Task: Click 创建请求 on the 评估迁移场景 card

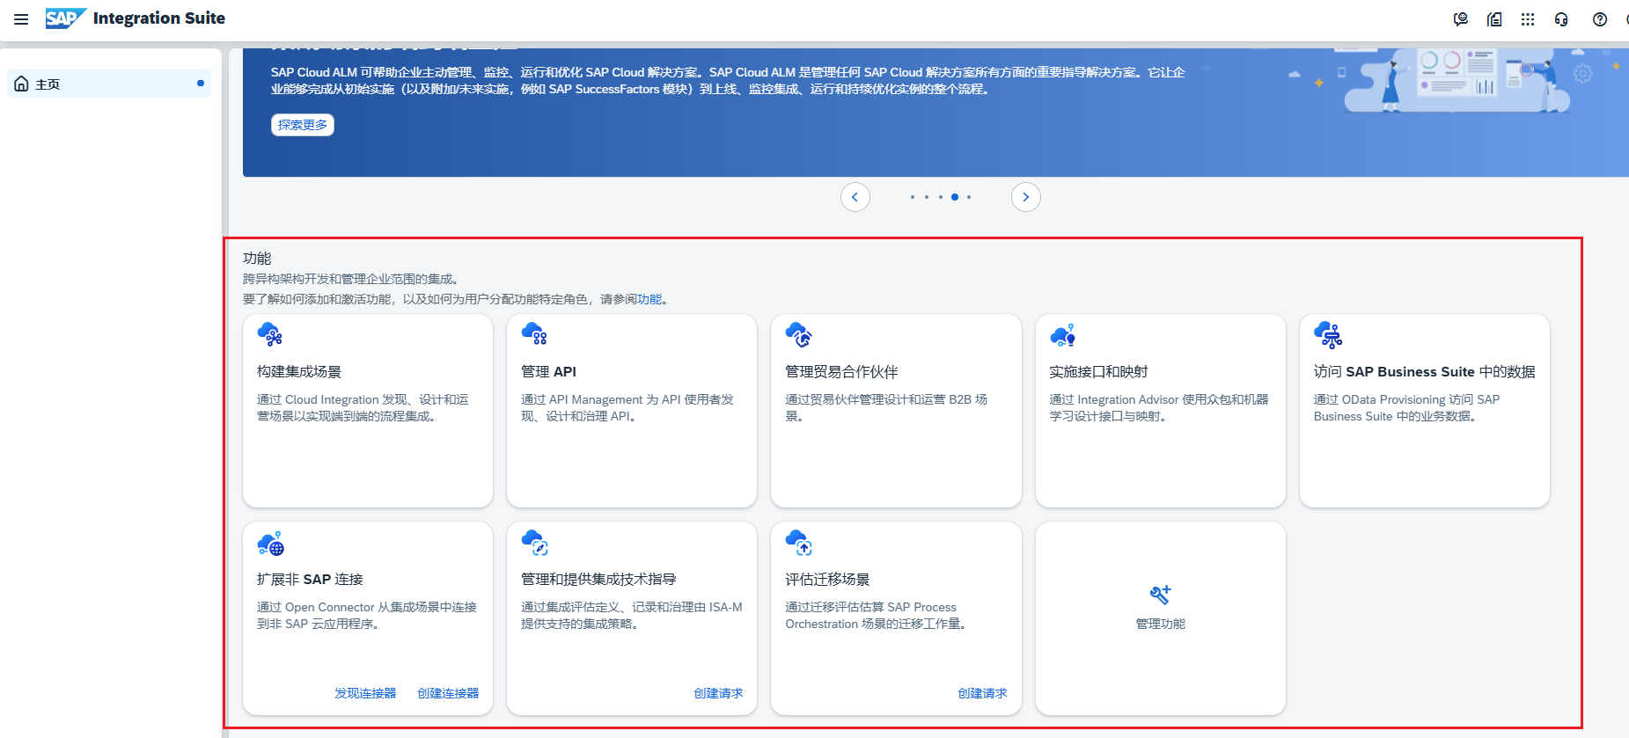Action: tap(982, 693)
